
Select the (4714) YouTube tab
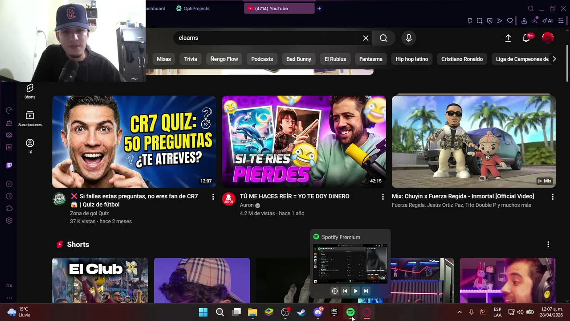(279, 8)
